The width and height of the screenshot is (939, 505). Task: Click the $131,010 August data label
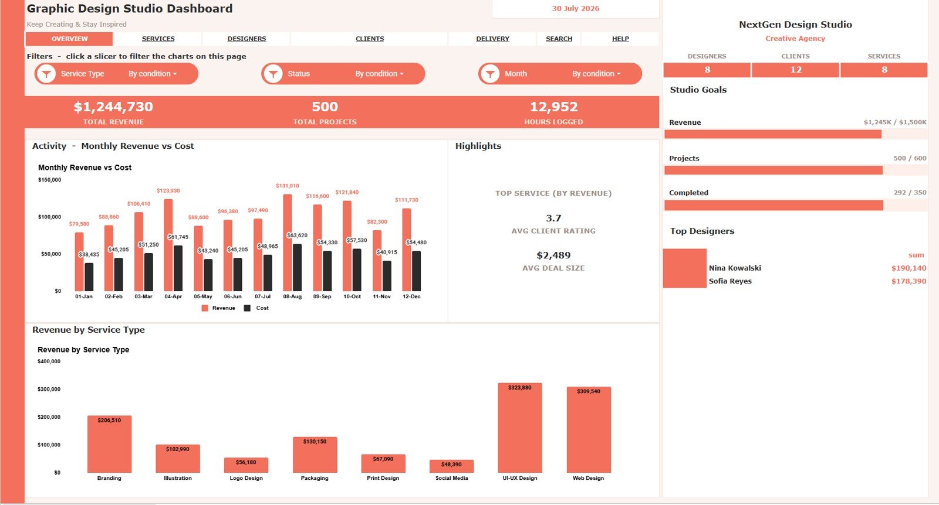[288, 186]
